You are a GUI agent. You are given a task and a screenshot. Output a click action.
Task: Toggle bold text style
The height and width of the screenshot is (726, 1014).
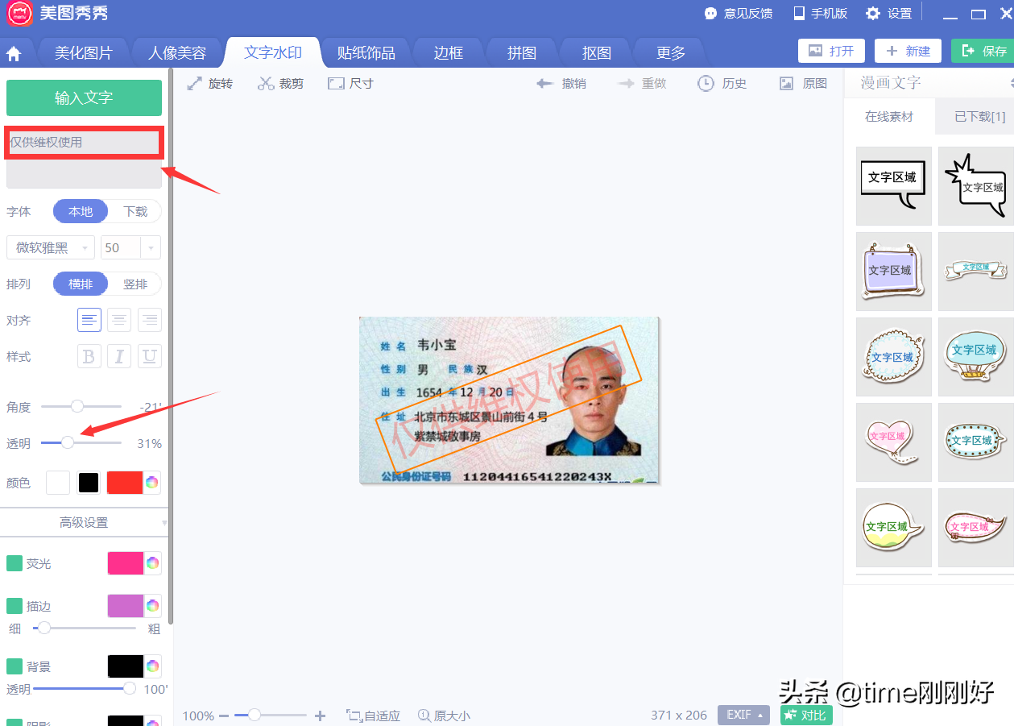(x=89, y=356)
